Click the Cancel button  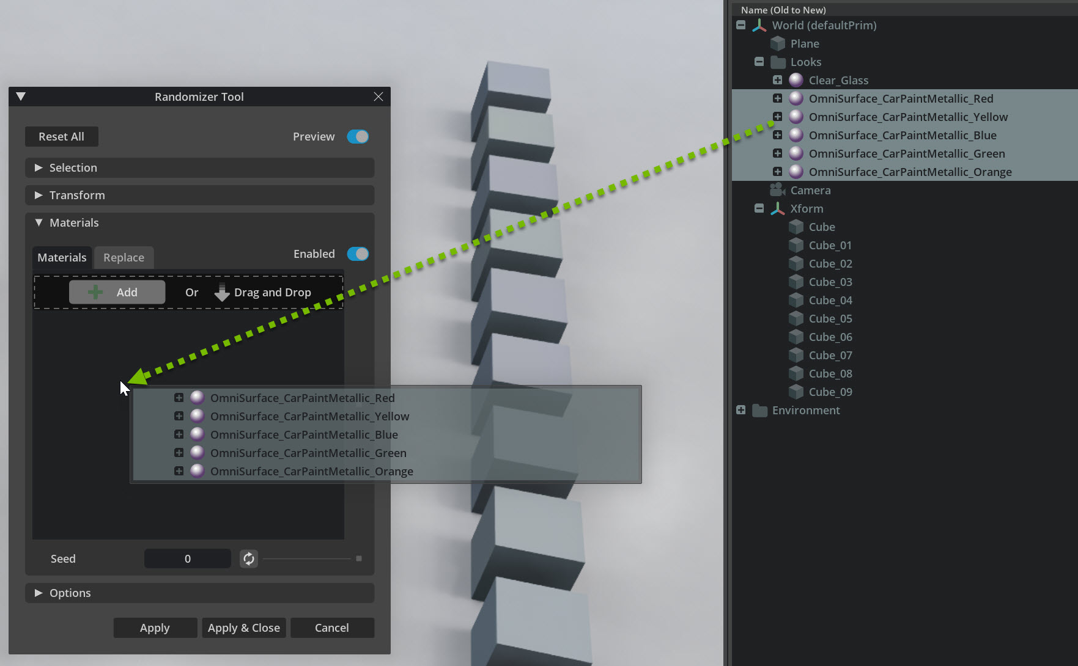pyautogui.click(x=332, y=628)
